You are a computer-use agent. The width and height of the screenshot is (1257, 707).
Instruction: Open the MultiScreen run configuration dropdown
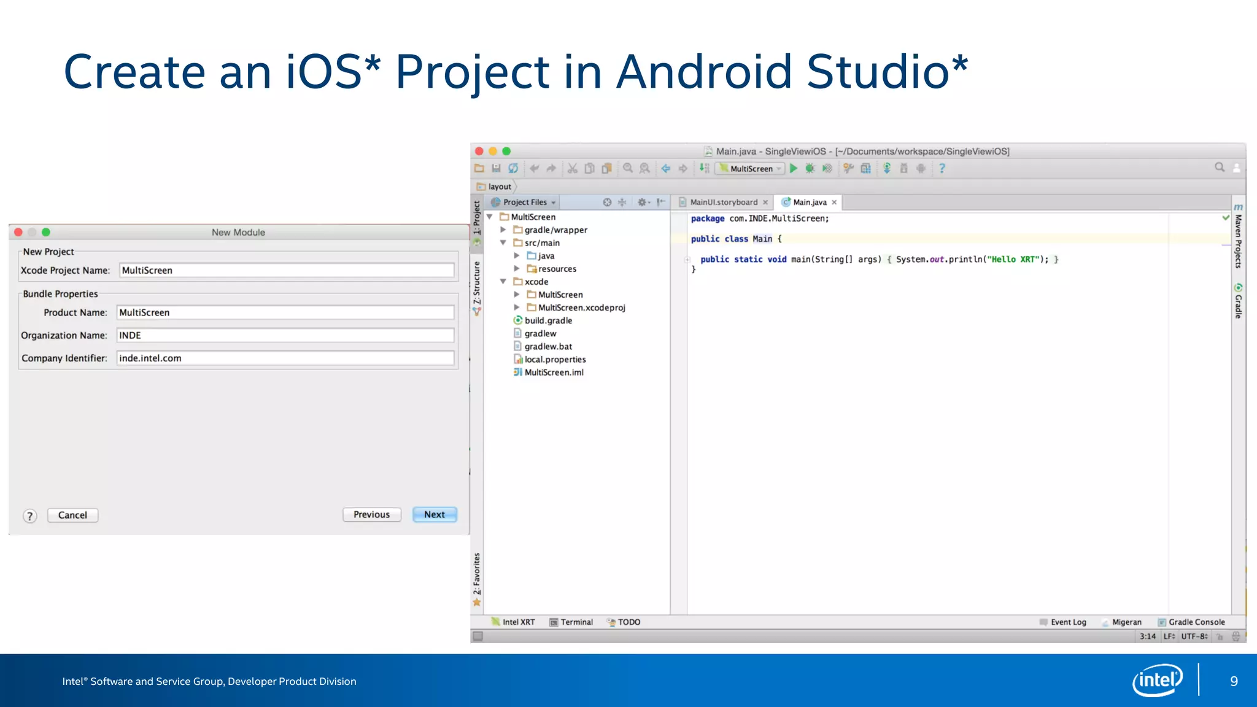(x=750, y=168)
